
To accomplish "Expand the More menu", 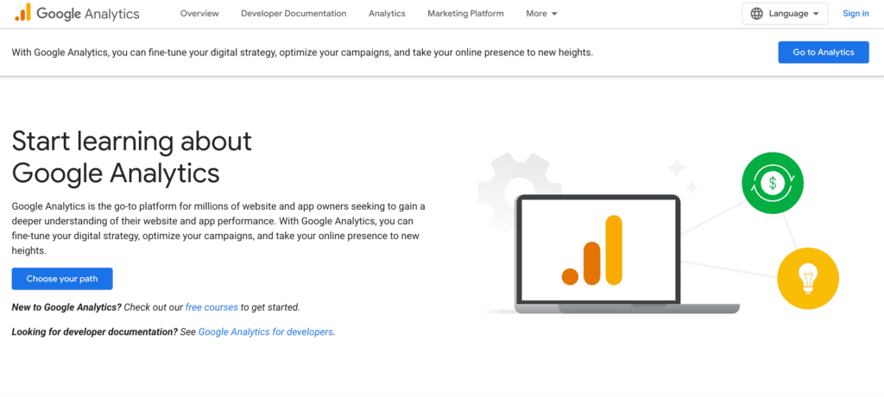I will pos(541,14).
